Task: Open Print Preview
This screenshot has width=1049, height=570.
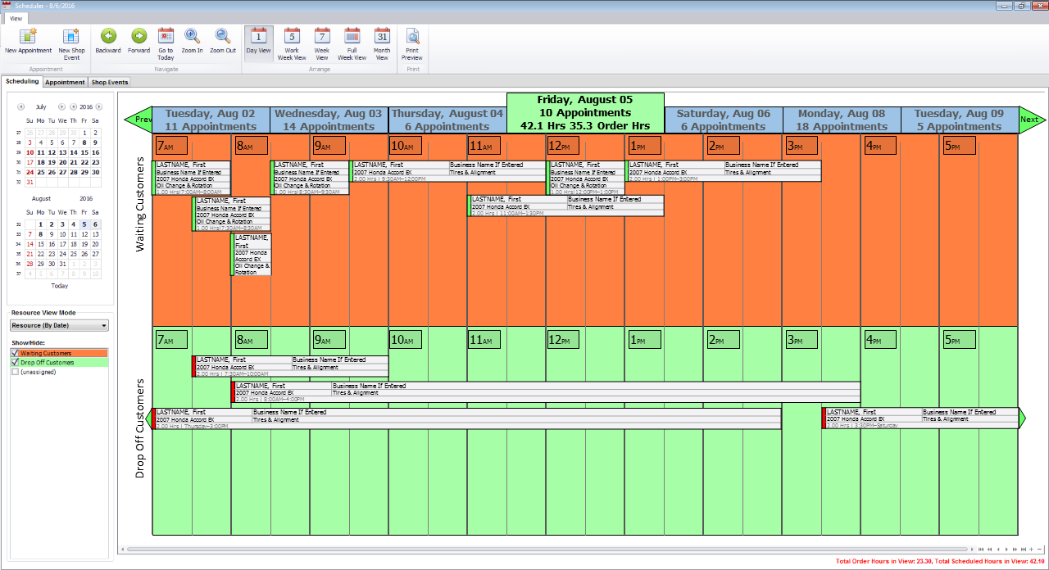Action: coord(412,44)
